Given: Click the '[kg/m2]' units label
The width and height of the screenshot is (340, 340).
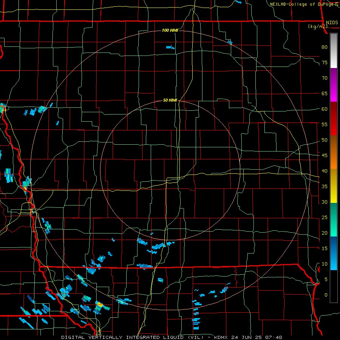Looking at the screenshot, I should [x=318, y=26].
